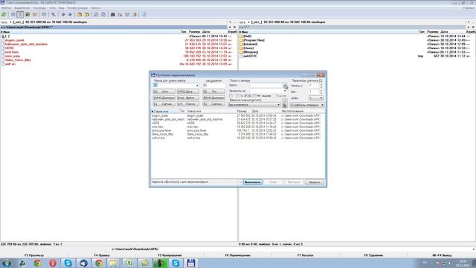This screenshot has width=476, height=268.
Task: Open Opera from the taskbar
Action: [x=53, y=263]
